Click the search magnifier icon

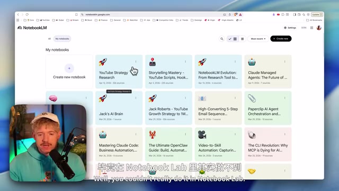point(222,39)
